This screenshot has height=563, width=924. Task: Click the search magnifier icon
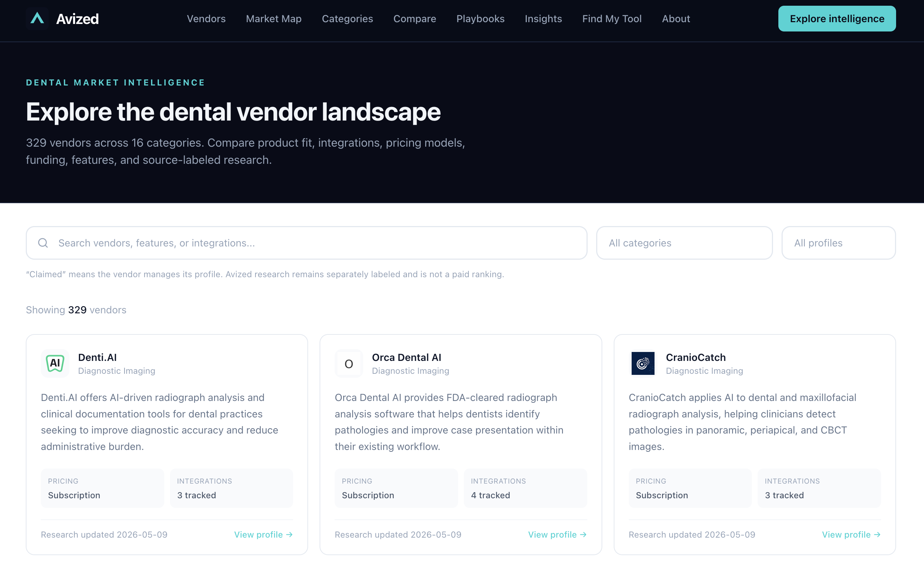tap(43, 243)
